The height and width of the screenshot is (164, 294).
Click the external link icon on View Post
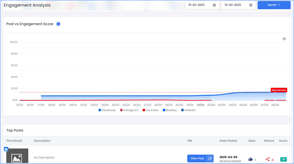pos(210,159)
